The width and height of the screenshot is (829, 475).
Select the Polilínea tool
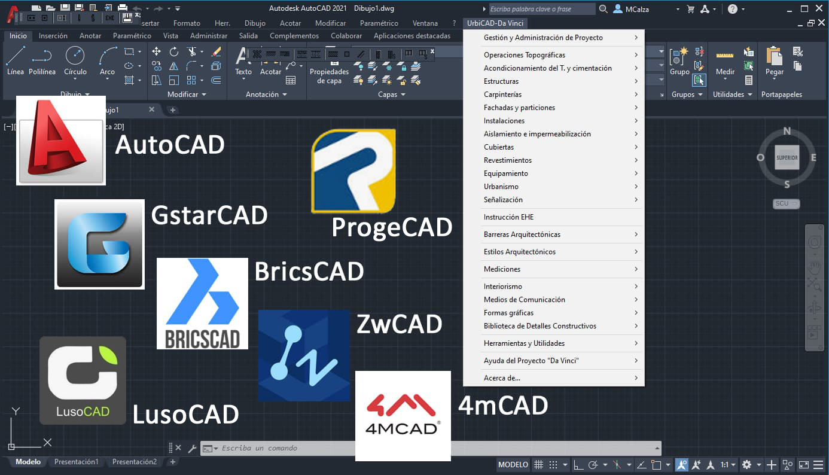(42, 60)
